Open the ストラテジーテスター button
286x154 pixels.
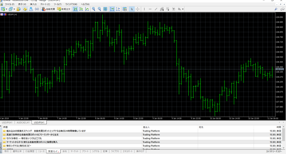click(x=274, y=151)
